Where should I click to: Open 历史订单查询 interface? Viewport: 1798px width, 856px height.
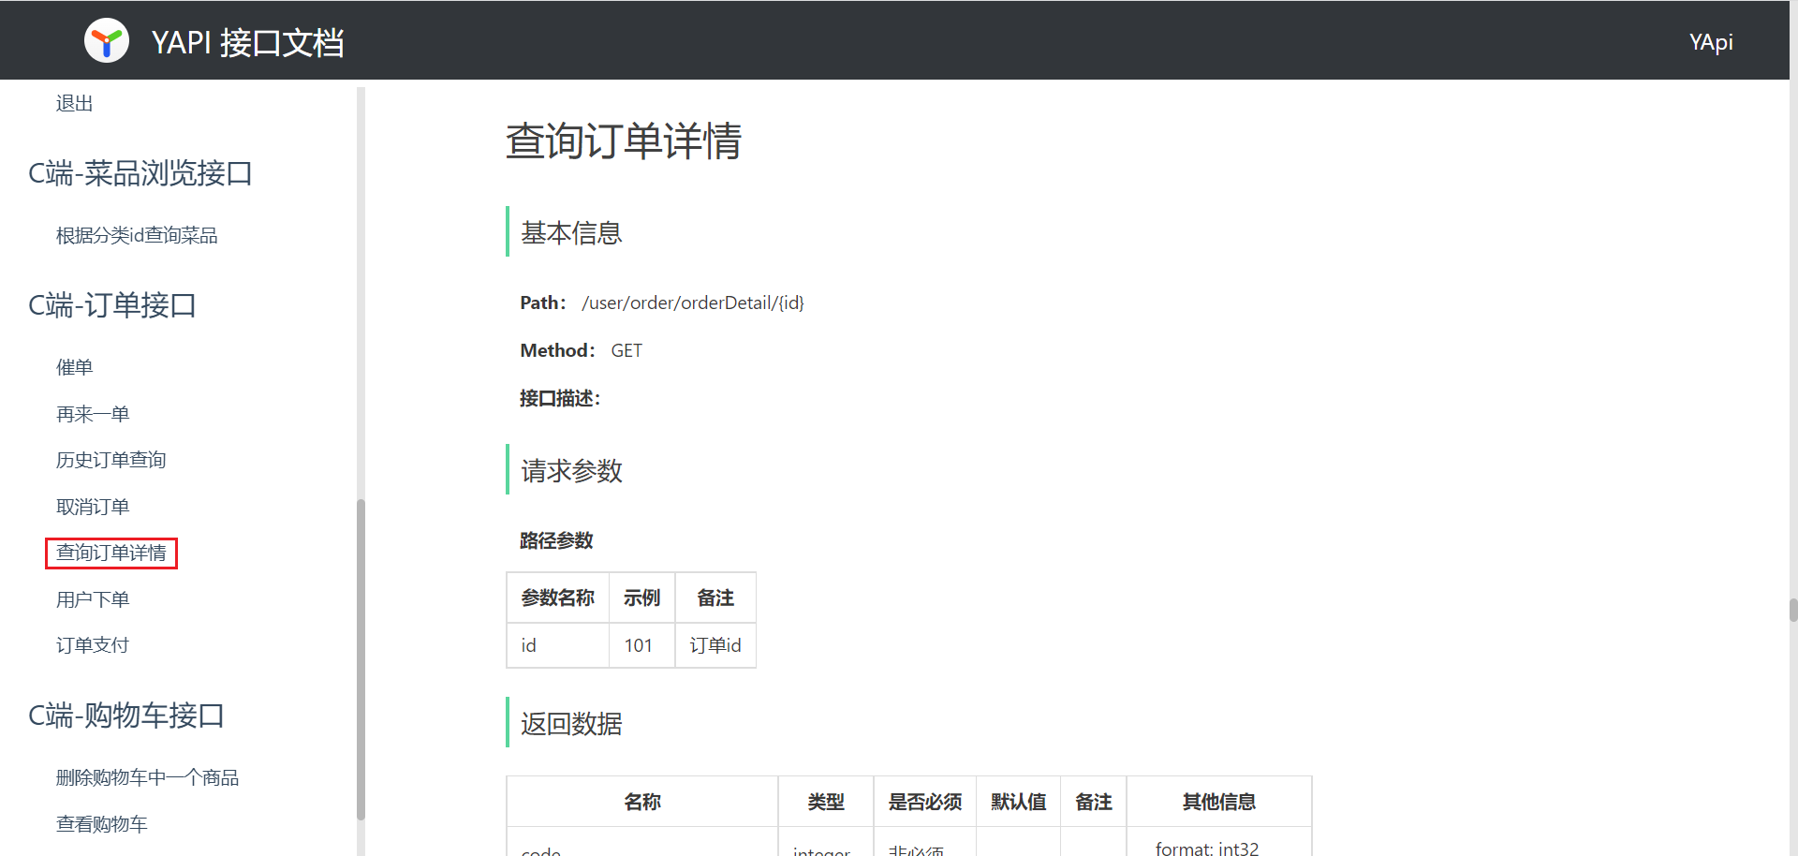coord(111,460)
